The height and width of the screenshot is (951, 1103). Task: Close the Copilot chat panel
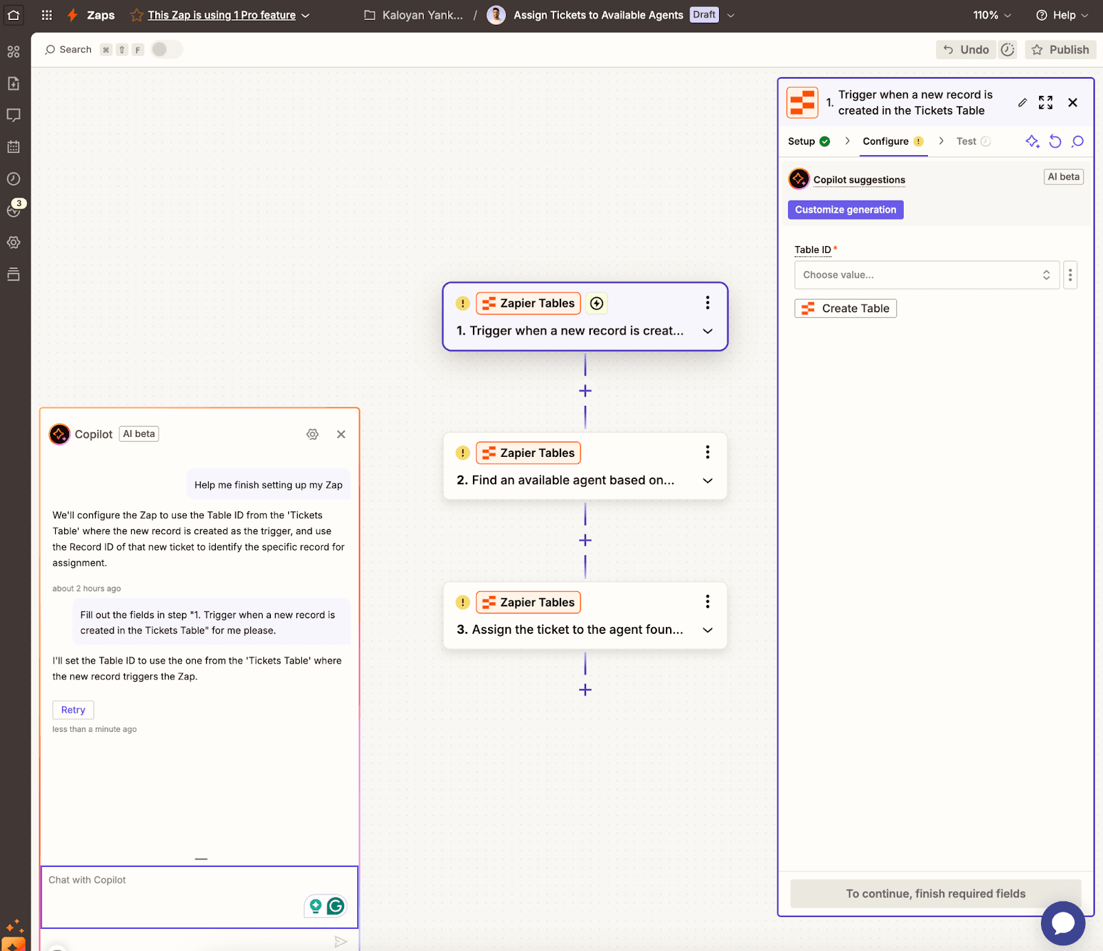coord(341,434)
